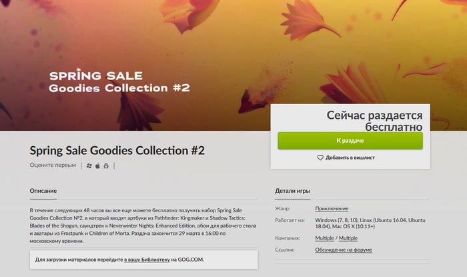Click the 'Добавить в вишлист' text label
467x277 pixels.
(350, 158)
